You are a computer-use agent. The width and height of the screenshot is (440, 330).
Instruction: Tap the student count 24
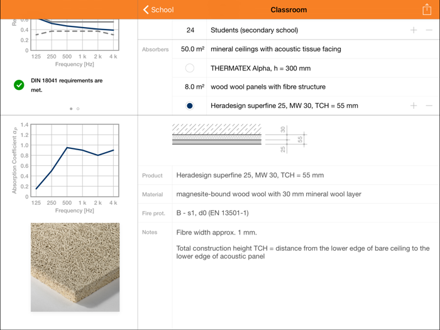coord(190,30)
